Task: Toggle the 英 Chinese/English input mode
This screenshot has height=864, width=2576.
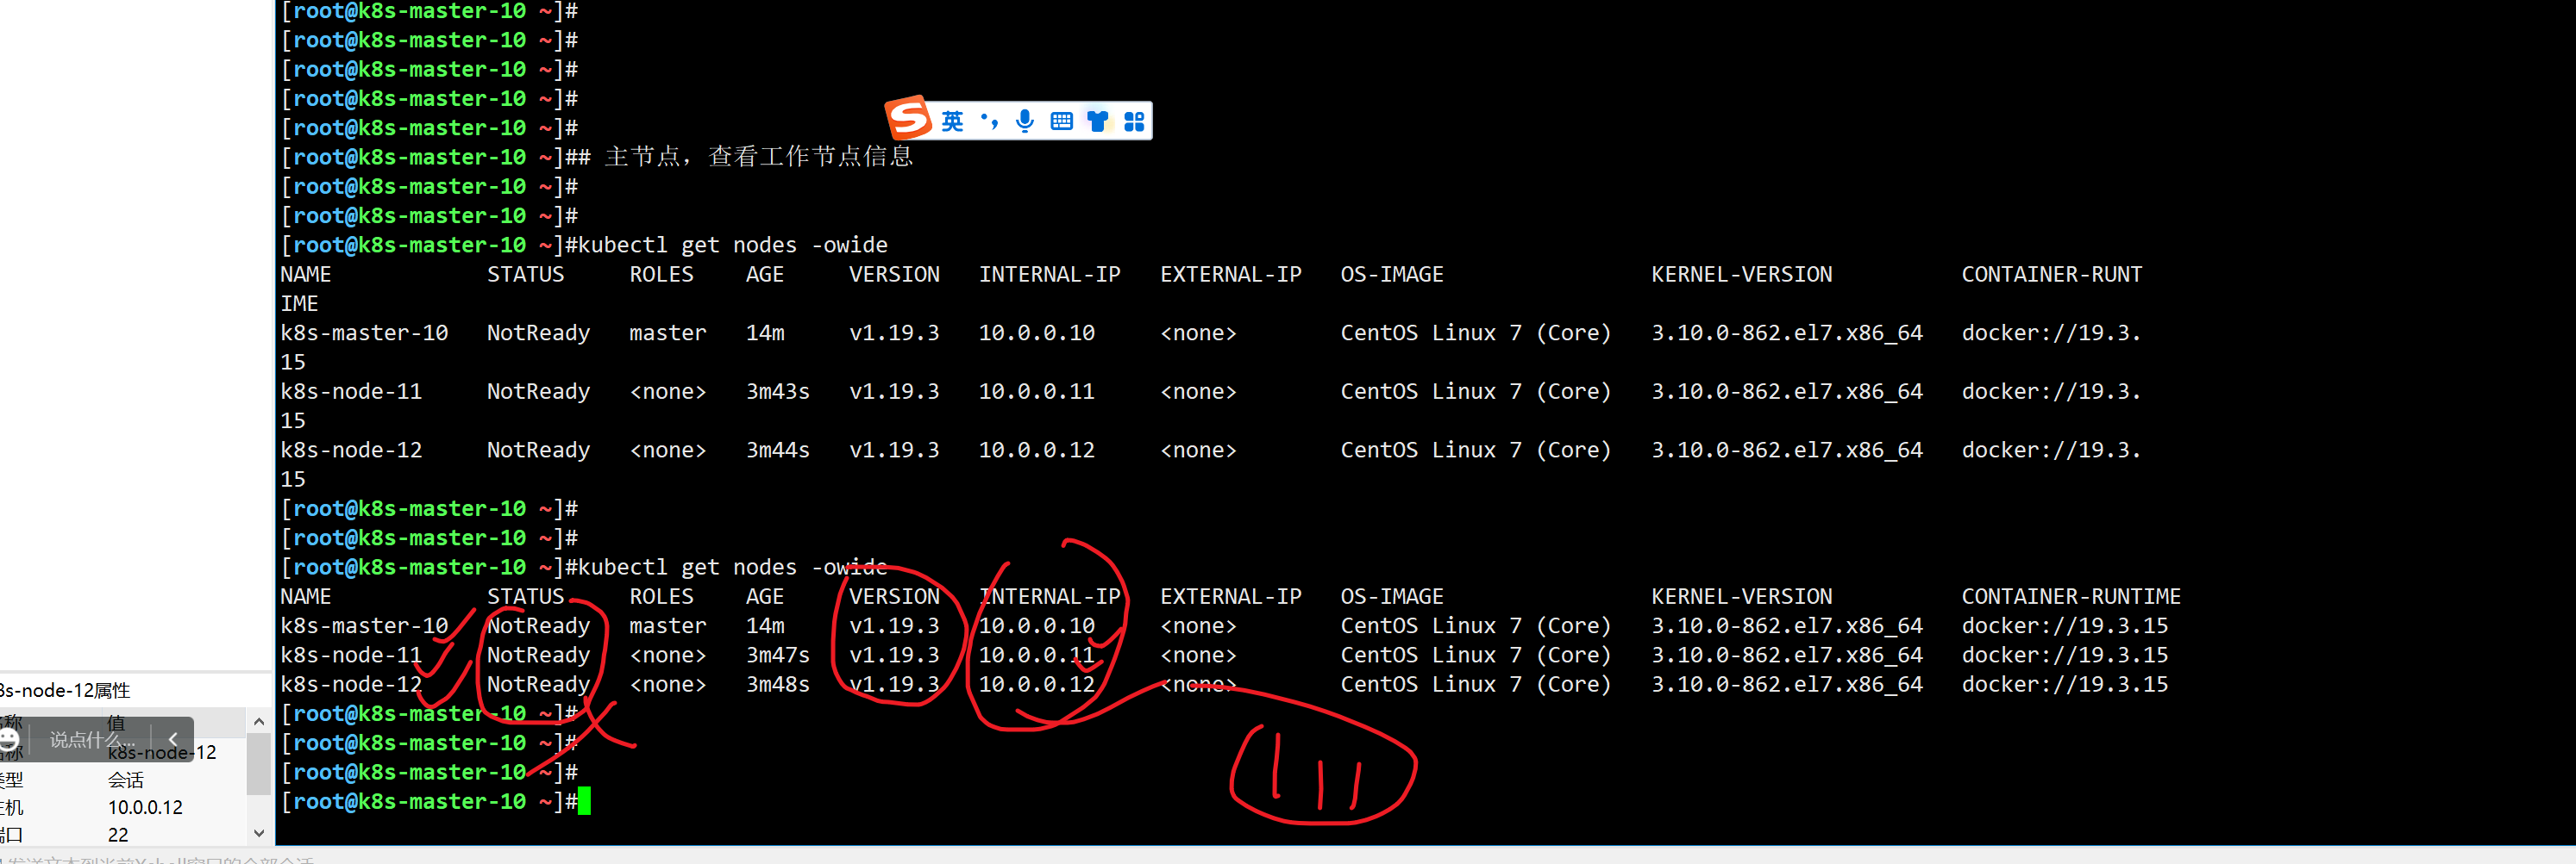Action: pos(952,121)
